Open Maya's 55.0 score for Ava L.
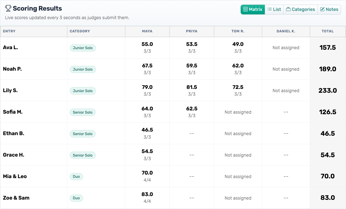 147,44
